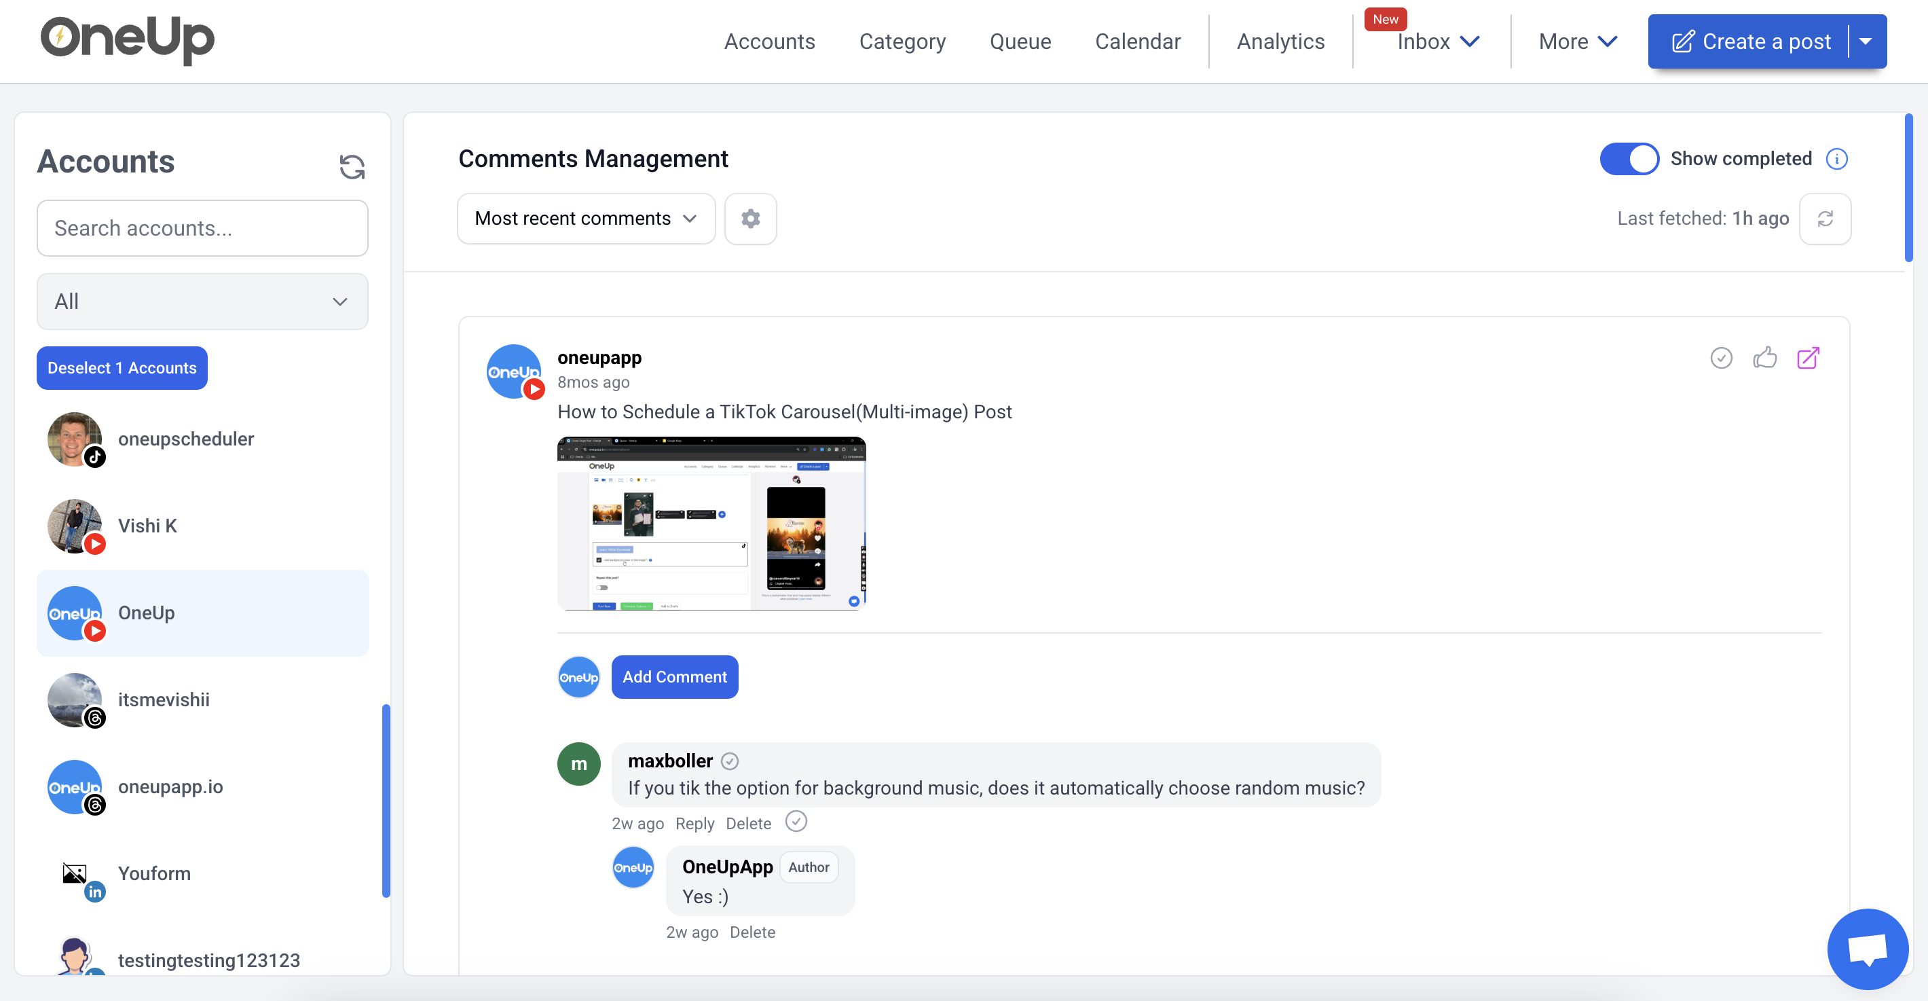Click Deselect 1 Accounts

pos(122,367)
